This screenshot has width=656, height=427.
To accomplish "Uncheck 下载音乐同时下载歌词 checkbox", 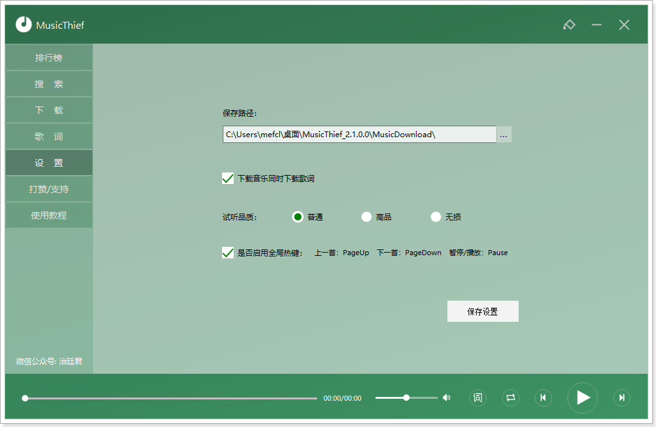I will click(228, 178).
